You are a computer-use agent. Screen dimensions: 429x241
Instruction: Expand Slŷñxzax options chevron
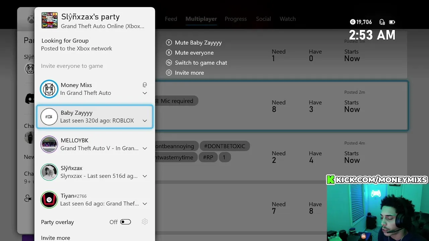tap(145, 176)
